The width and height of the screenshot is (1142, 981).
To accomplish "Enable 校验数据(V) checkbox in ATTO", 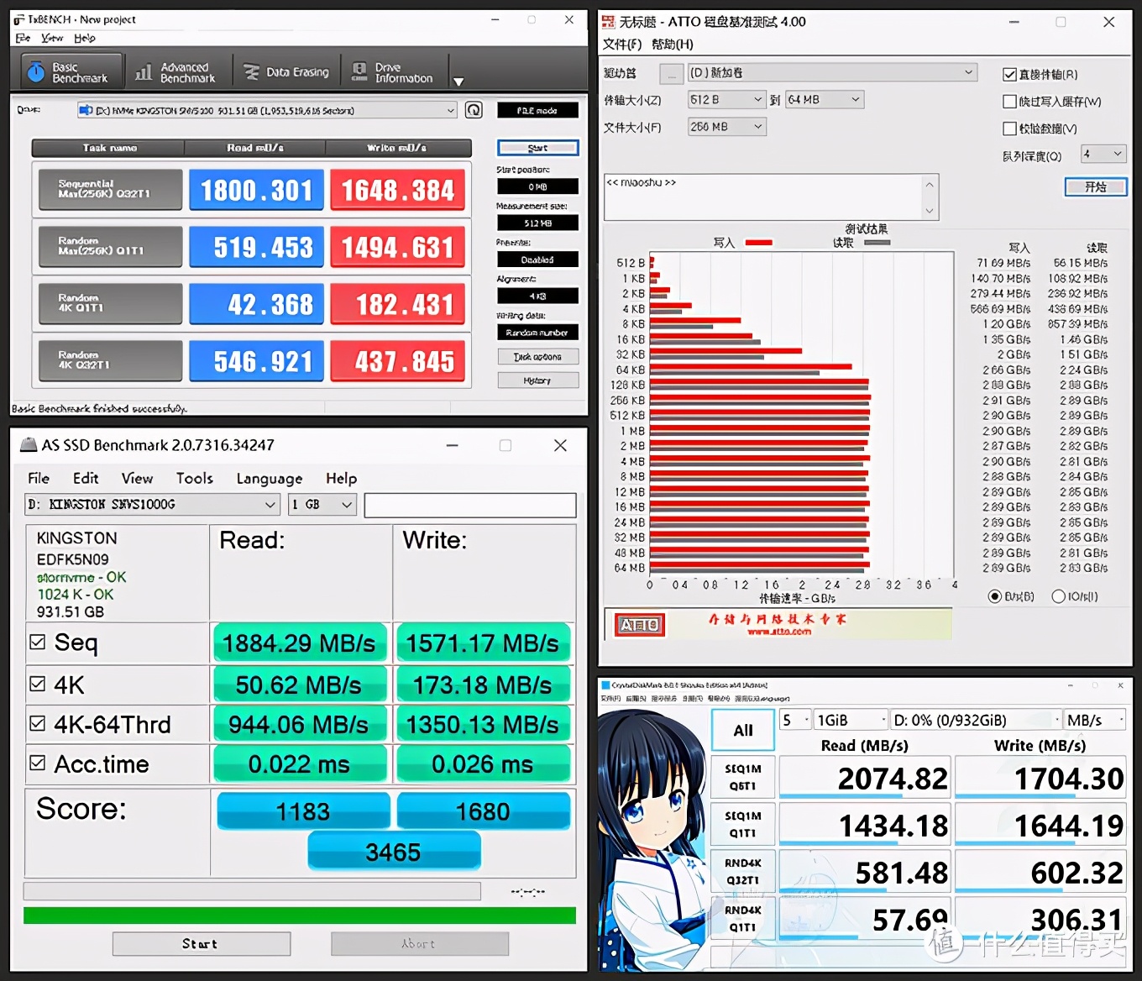I will tap(1010, 129).
